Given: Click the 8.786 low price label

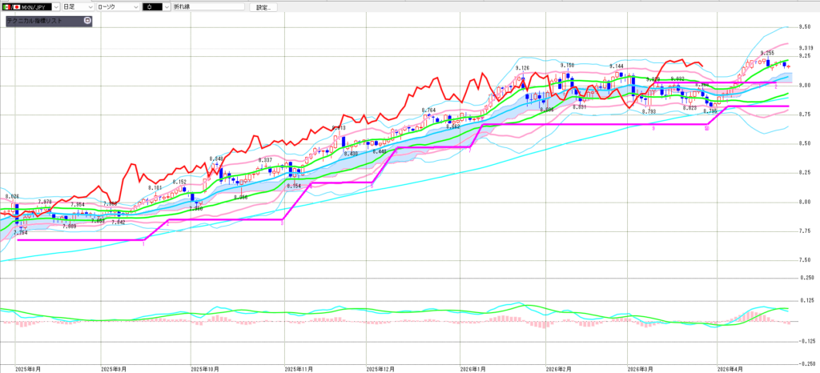Looking at the screenshot, I should pyautogui.click(x=709, y=111).
